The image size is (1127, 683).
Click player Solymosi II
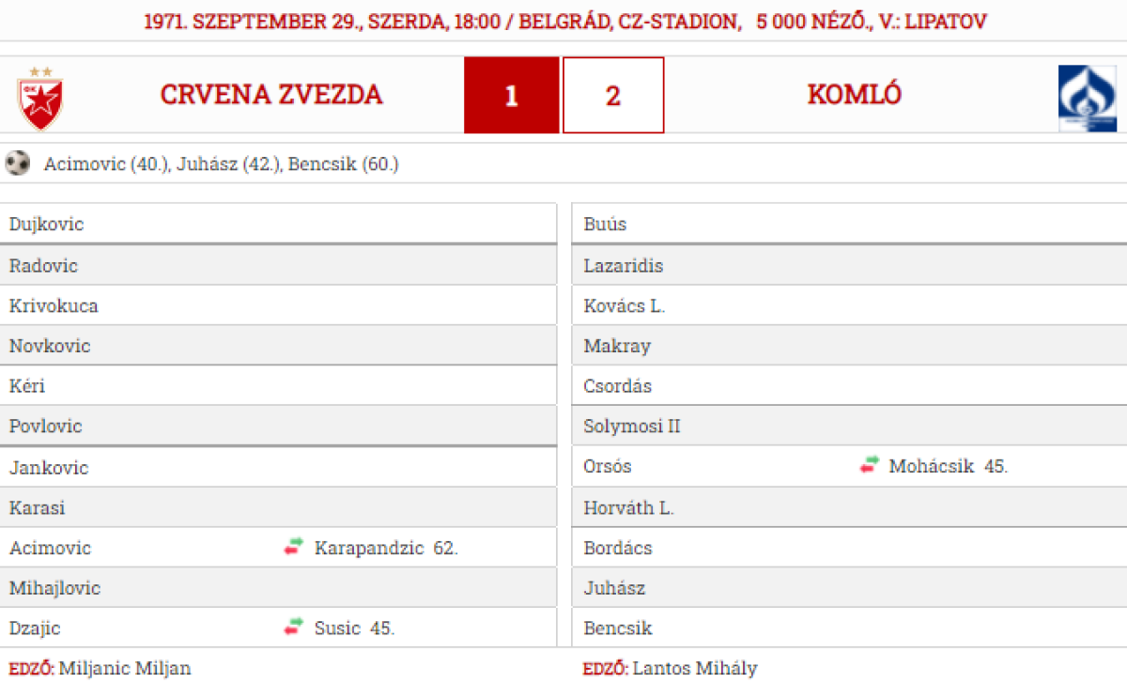pos(631,427)
